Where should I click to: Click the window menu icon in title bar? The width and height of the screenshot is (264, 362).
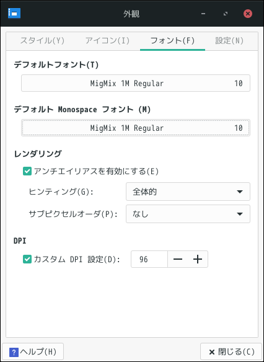14,14
